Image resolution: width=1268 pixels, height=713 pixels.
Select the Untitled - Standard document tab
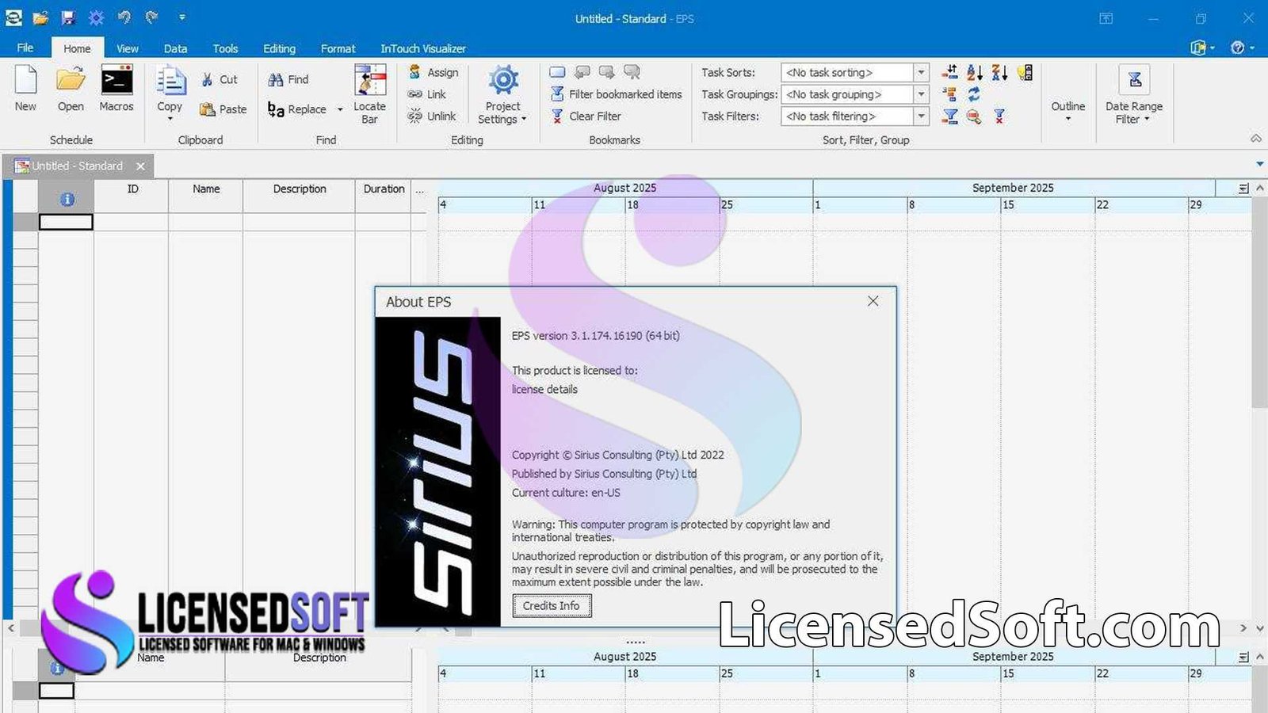point(77,166)
